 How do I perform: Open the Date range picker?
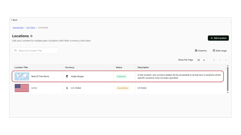tap(220, 51)
